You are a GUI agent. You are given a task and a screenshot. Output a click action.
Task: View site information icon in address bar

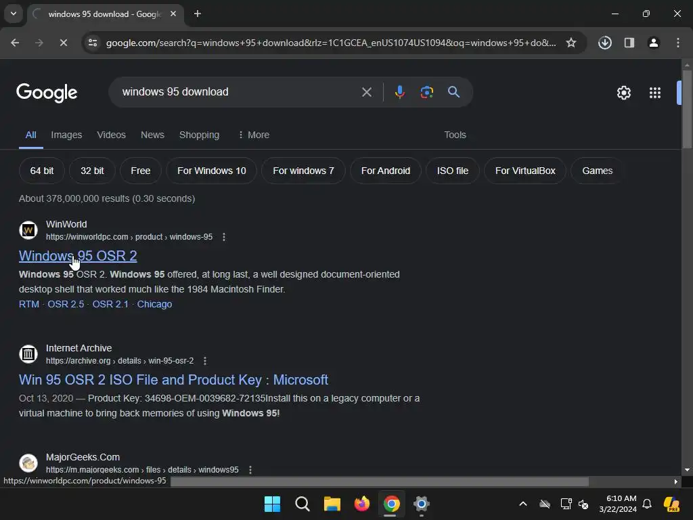pyautogui.click(x=93, y=43)
